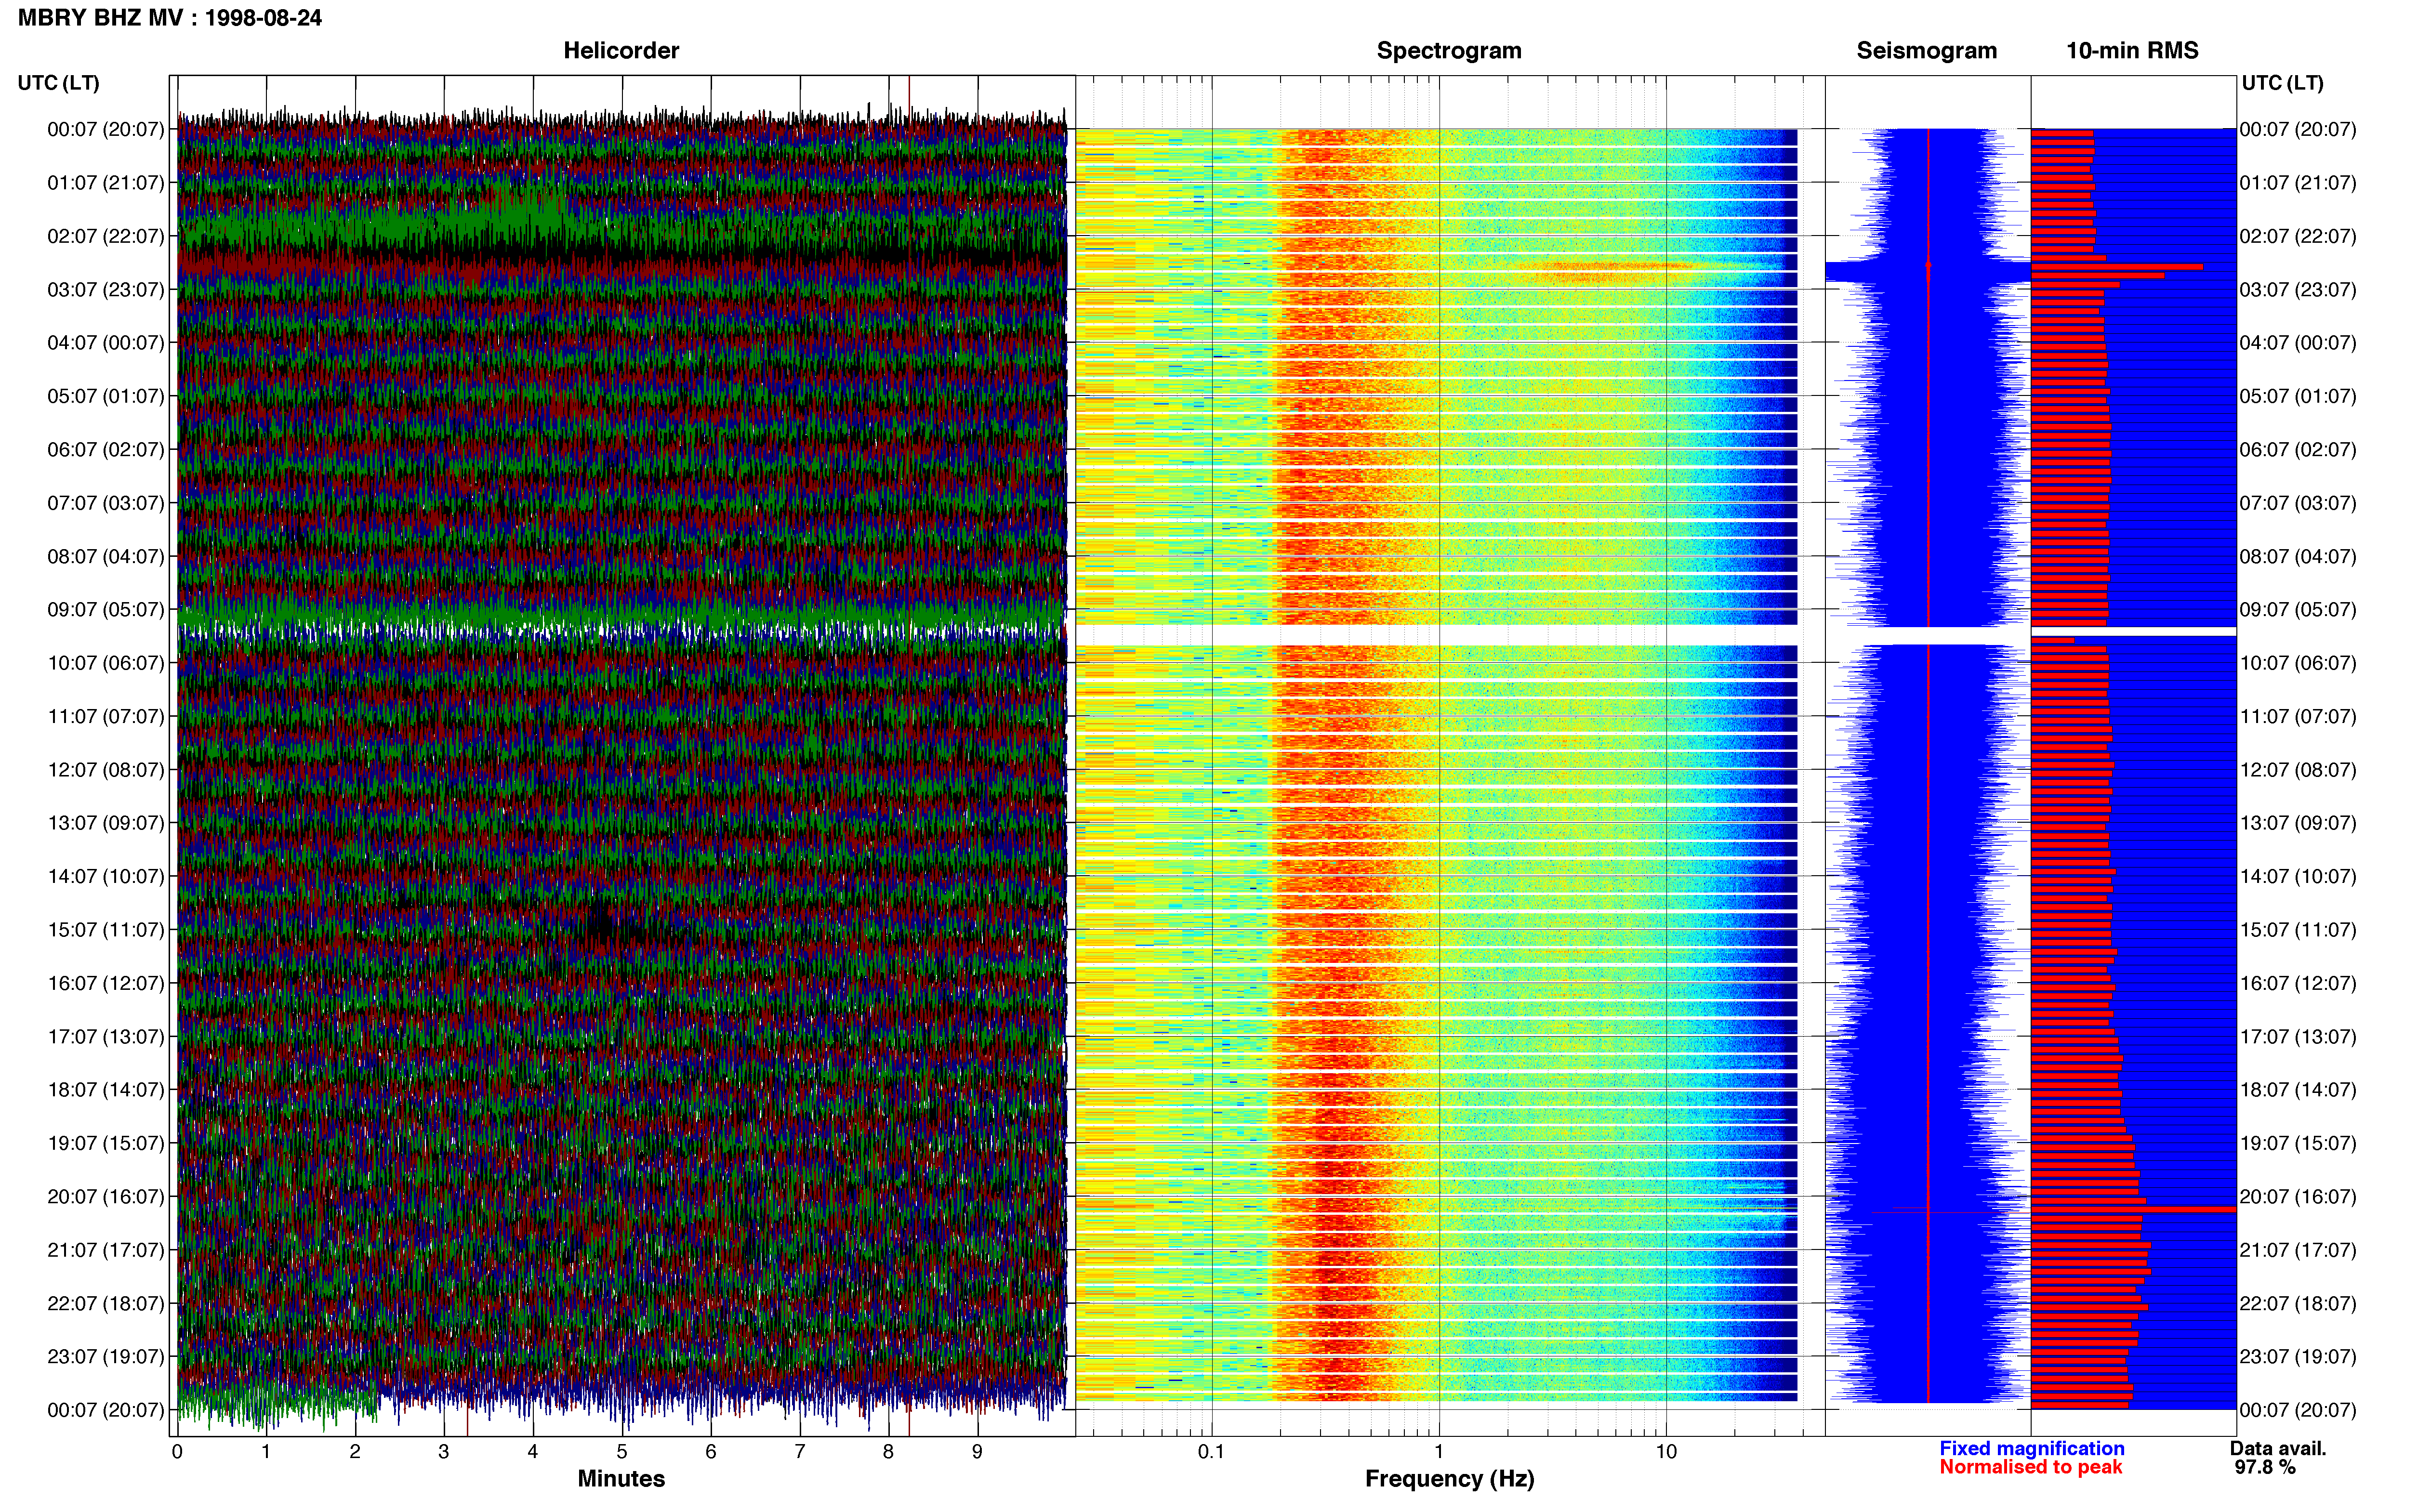Viewport: 2418px width, 1512px height.
Task: Click left time label '05:07 (01:07)'
Action: 106,396
